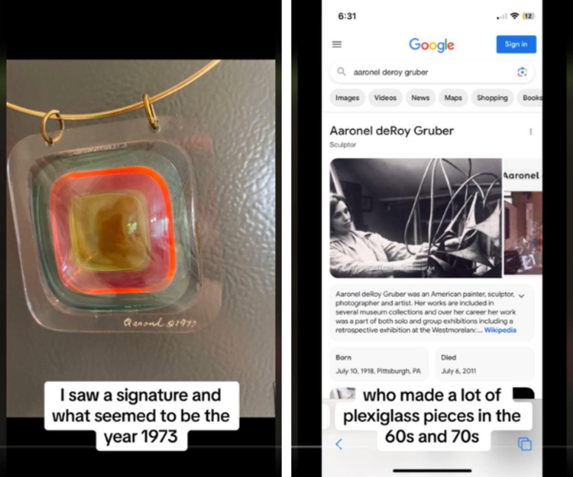Viewport: 573px width, 477px height.
Task: Tap the Wi-Fi status icon
Action: (514, 16)
